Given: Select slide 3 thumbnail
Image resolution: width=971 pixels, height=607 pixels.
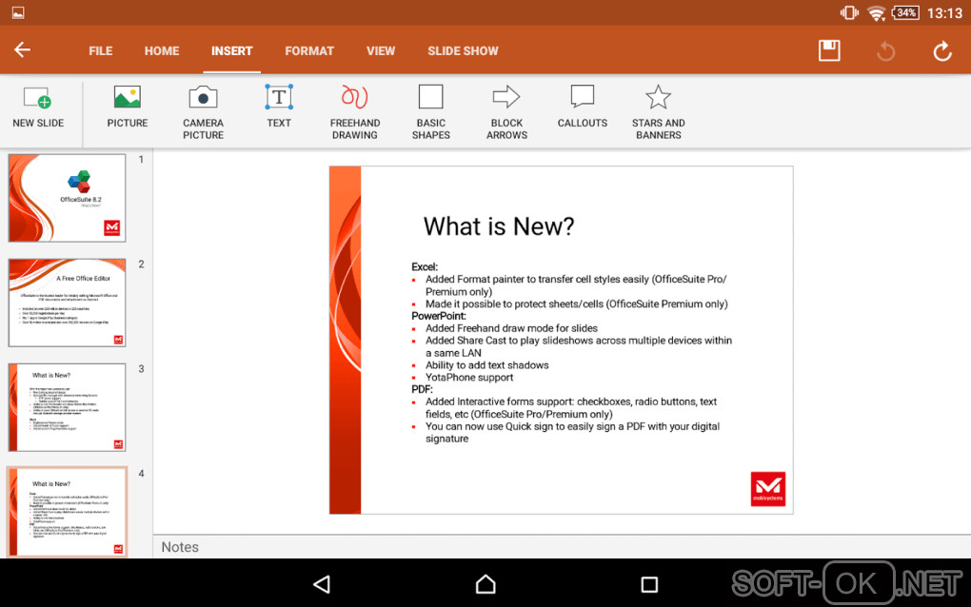Looking at the screenshot, I should [x=67, y=407].
